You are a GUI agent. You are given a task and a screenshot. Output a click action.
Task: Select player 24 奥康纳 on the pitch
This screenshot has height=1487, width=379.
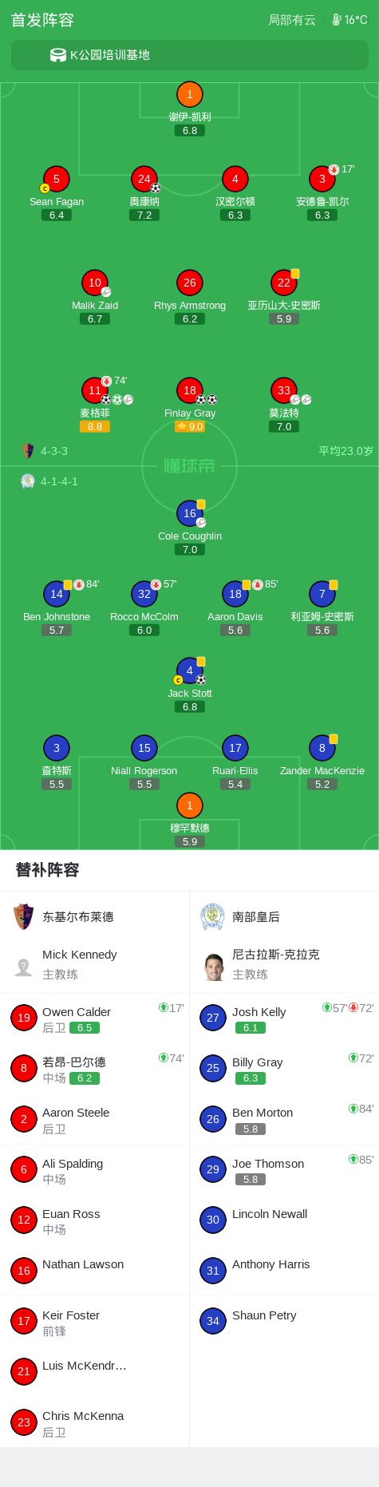click(144, 179)
